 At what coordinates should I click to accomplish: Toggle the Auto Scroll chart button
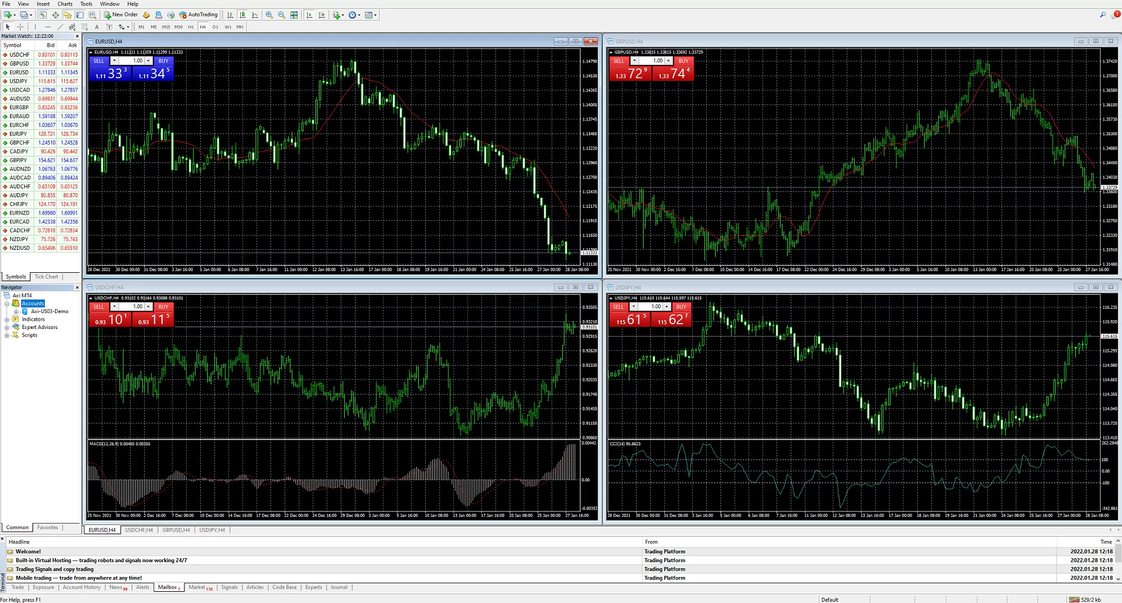coord(309,15)
